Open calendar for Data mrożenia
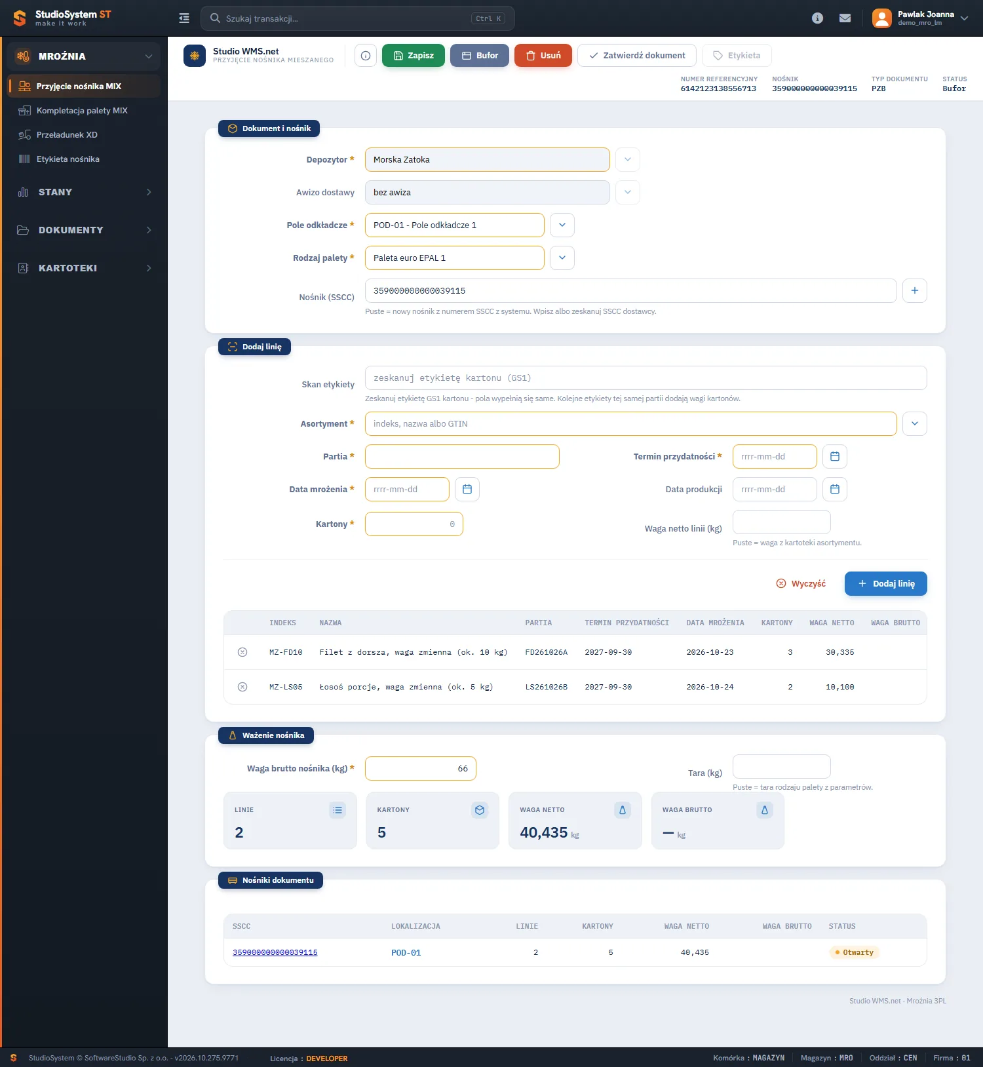The height and width of the screenshot is (1067, 983). [x=467, y=489]
